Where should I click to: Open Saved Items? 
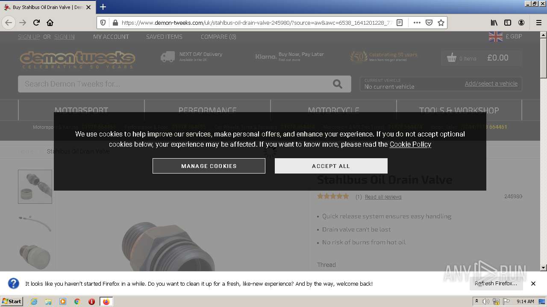tap(164, 37)
